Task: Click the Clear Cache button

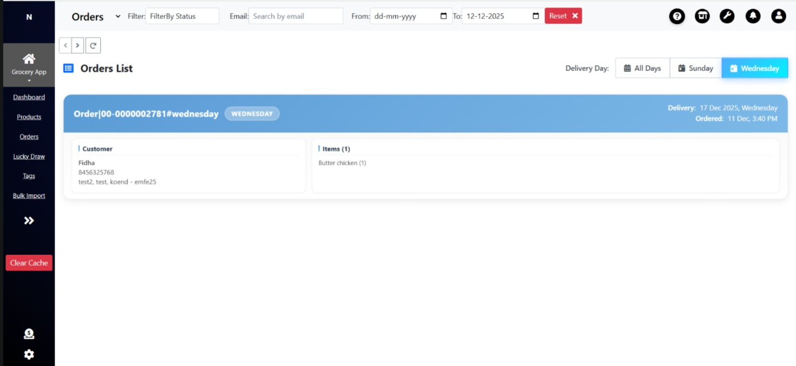Action: pos(29,263)
